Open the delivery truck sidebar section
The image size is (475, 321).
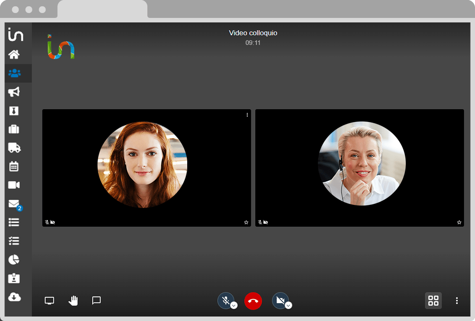click(x=14, y=148)
